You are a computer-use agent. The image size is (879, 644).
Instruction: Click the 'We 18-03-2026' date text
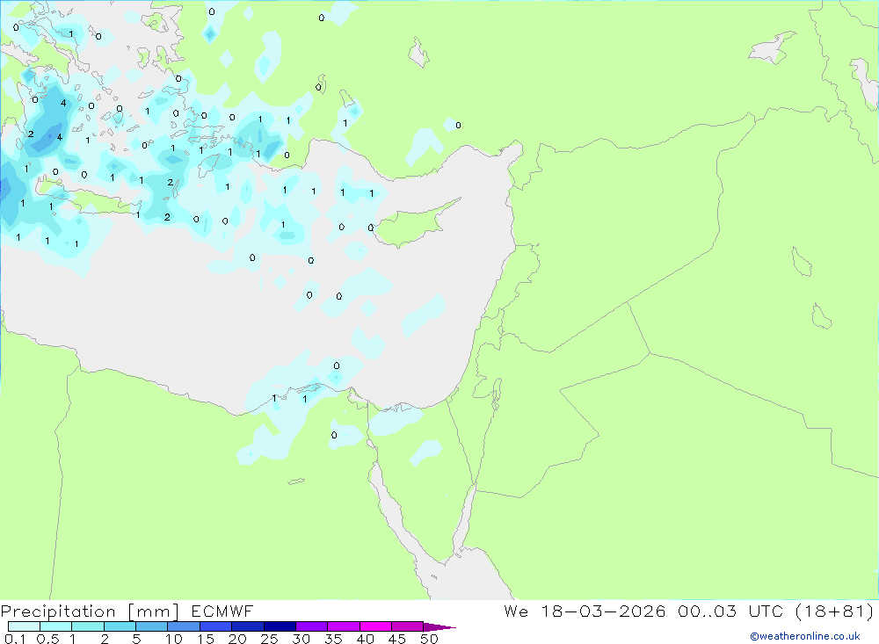pos(585,611)
